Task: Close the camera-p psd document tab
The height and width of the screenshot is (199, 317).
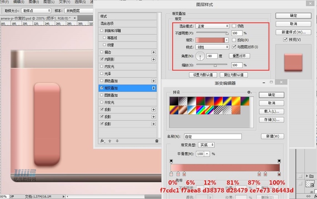Action: (75, 18)
